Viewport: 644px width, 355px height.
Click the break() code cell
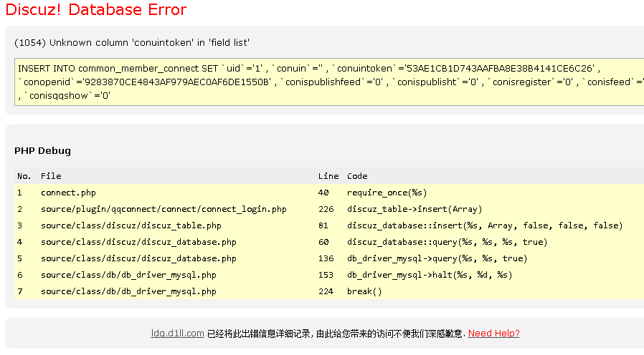(x=364, y=291)
